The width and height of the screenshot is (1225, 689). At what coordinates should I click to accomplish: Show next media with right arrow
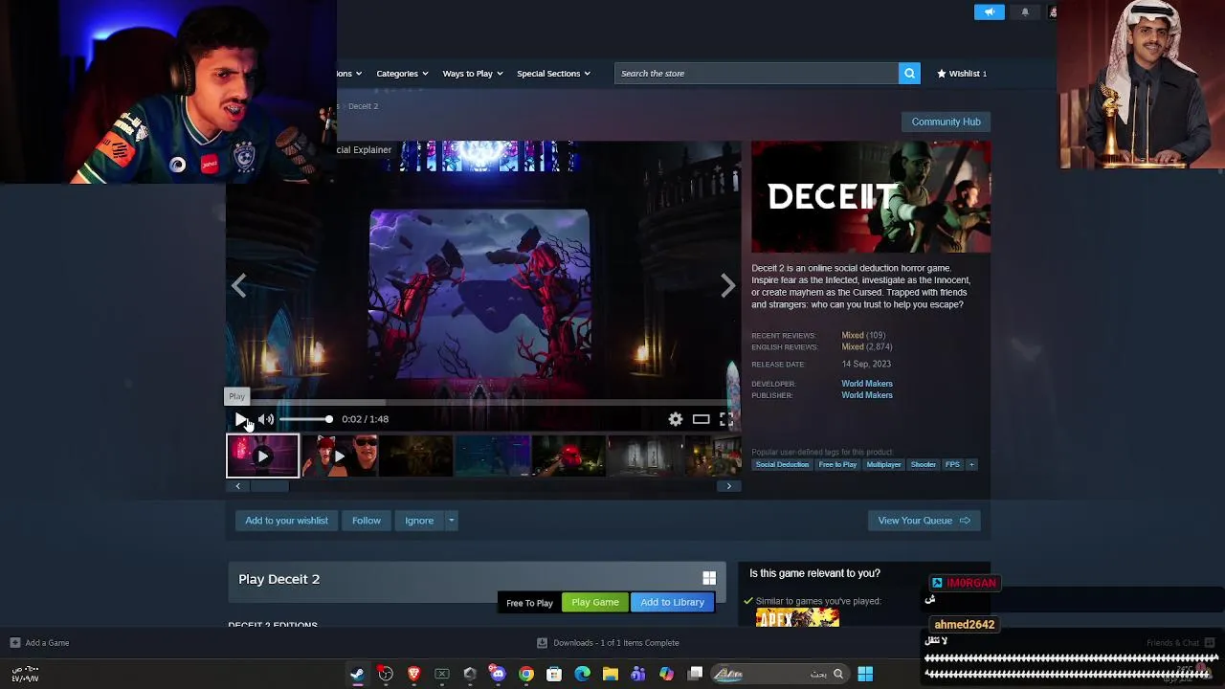[728, 285]
